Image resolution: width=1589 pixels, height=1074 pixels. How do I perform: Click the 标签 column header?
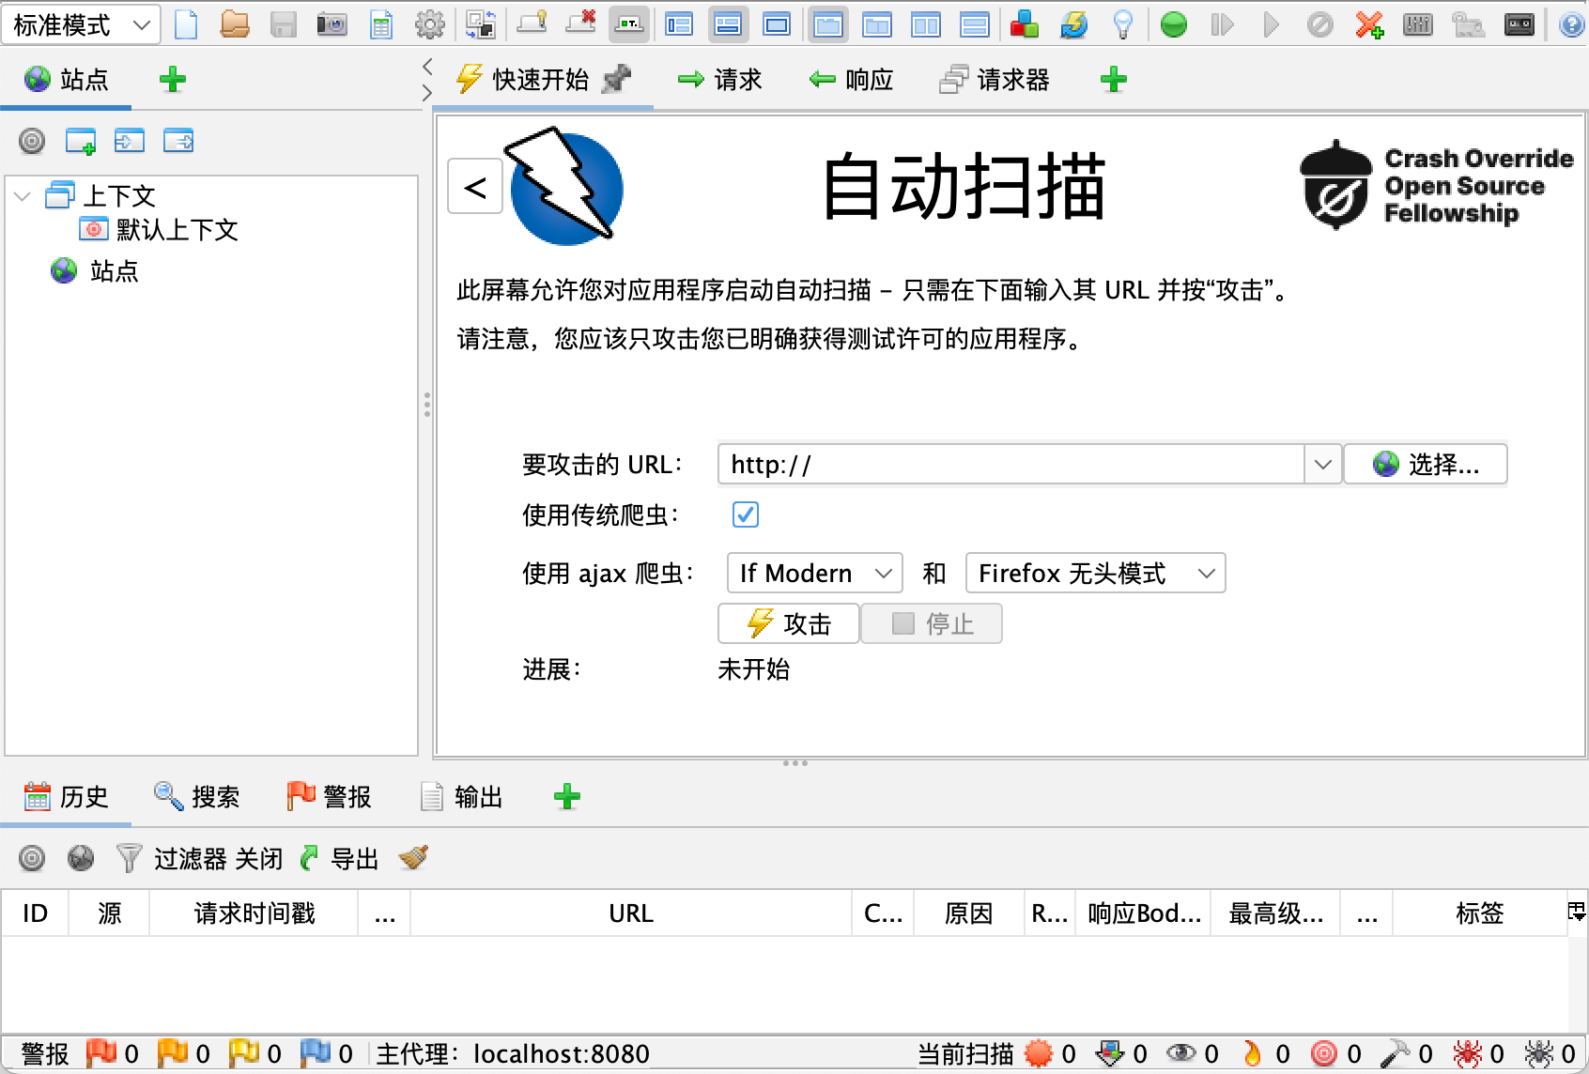[1480, 913]
